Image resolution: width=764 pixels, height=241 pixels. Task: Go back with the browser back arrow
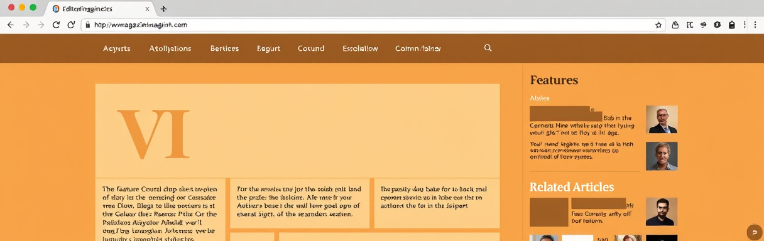pos(10,25)
